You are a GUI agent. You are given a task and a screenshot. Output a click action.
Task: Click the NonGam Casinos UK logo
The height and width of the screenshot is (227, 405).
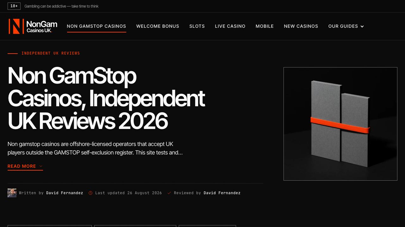coord(33,26)
